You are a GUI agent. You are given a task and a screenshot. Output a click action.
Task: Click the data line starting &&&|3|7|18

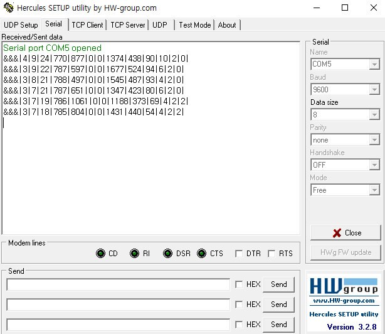coord(93,112)
